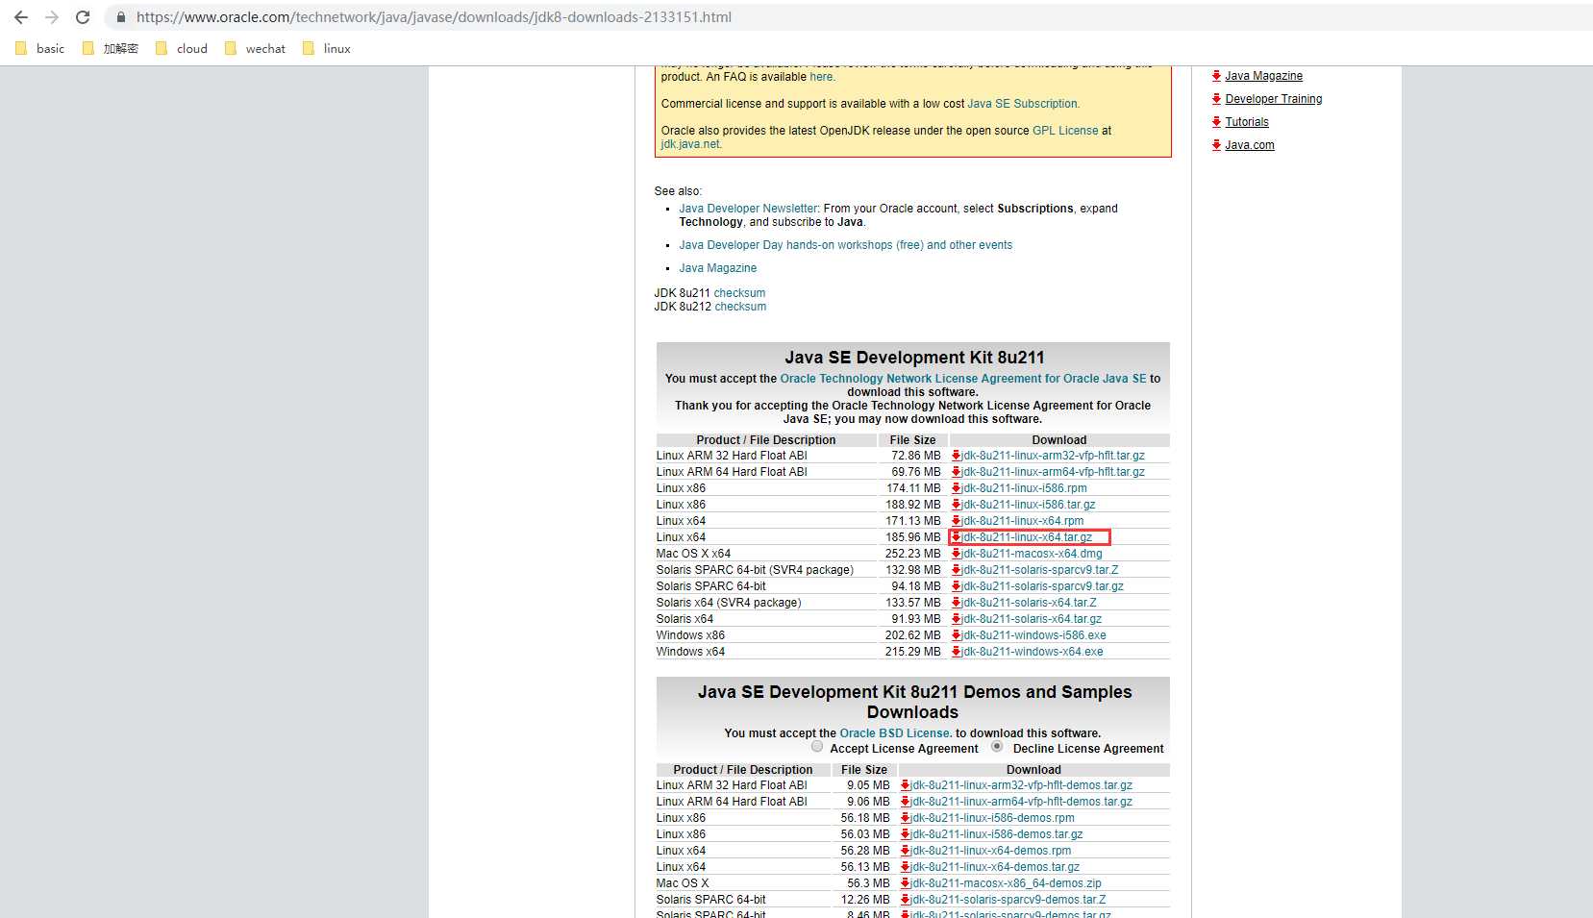Open the linux bookmark folder
The width and height of the screenshot is (1593, 918).
point(327,48)
